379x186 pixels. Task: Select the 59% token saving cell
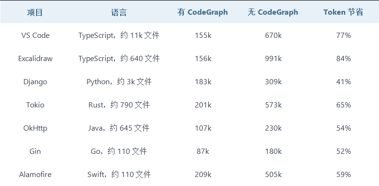[343, 174]
